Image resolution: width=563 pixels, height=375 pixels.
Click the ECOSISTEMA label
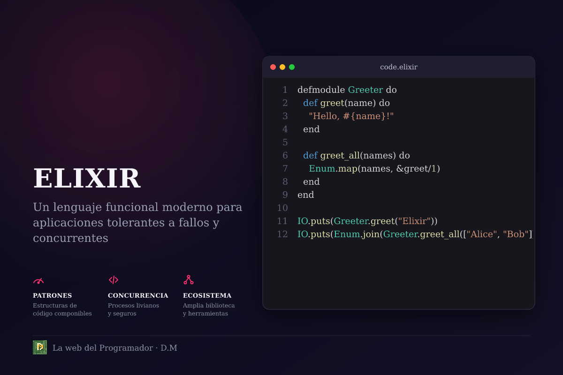[x=207, y=296]
